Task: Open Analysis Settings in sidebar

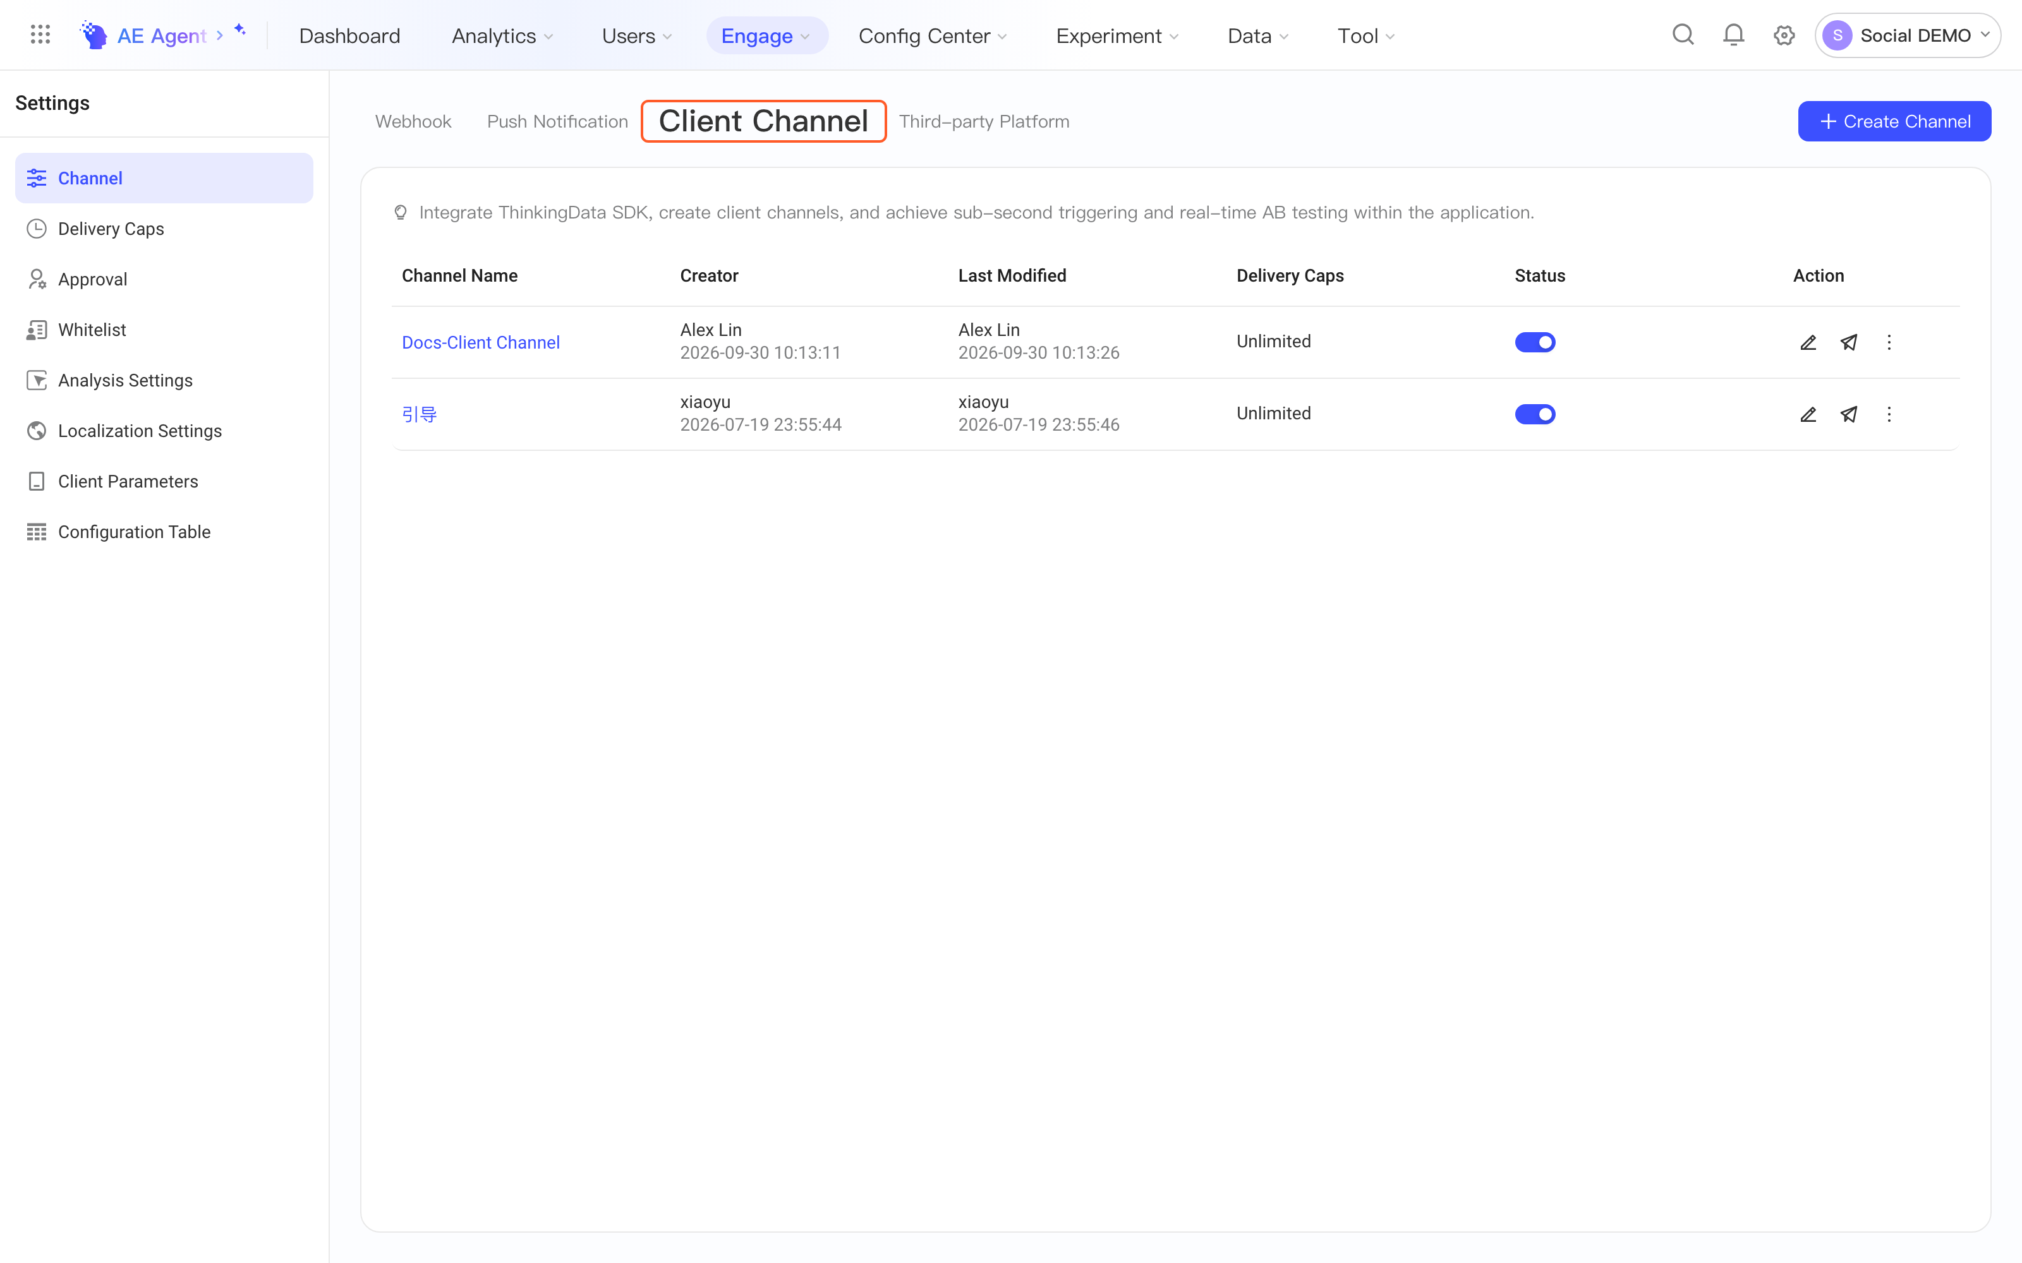Action: [164, 380]
